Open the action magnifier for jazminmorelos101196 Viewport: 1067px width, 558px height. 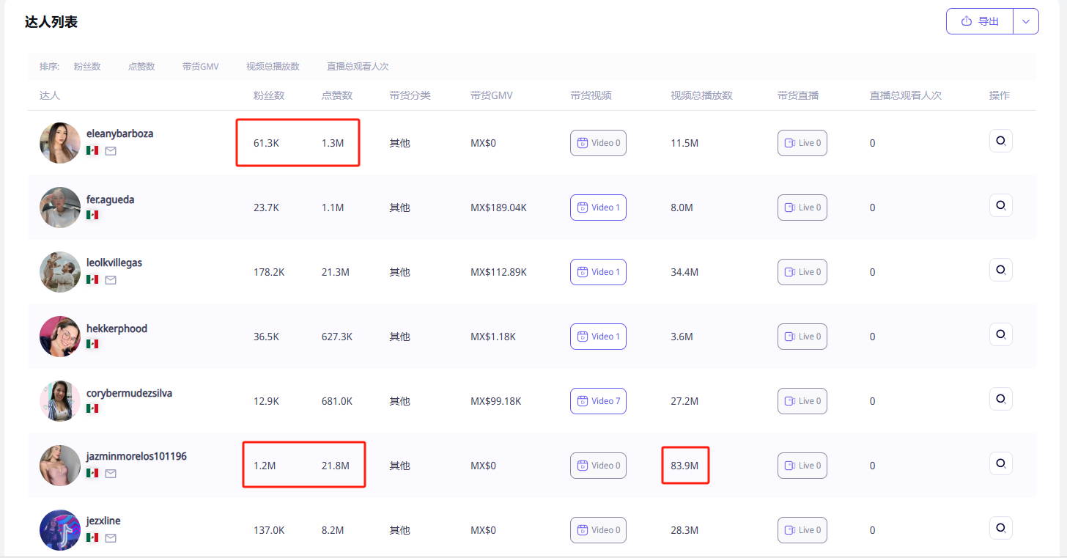(x=1001, y=463)
